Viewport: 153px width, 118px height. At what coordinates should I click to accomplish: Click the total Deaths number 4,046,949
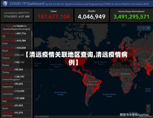91,17
